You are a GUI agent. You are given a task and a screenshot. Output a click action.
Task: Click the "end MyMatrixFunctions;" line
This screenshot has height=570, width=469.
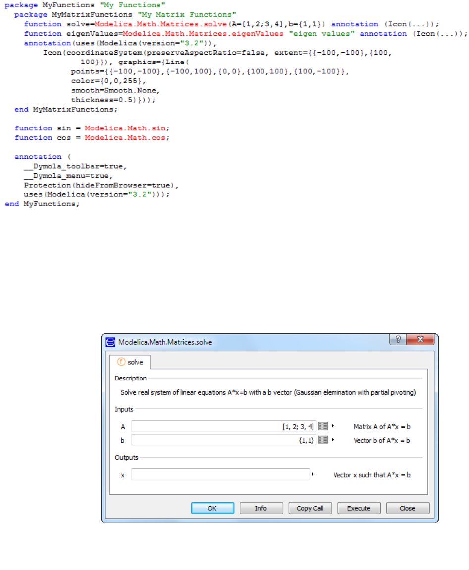(66, 110)
